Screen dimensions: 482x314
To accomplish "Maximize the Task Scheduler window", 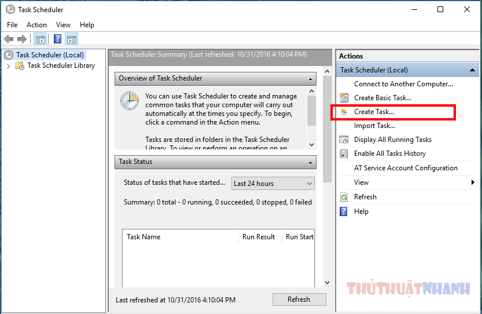I will 440,9.
